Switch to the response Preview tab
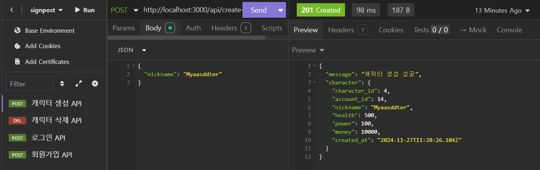Image resolution: width=540 pixels, height=170 pixels. coord(306,30)
